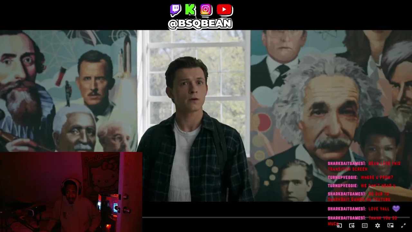
Task: Enter fullscreen mode
Action: coord(403,226)
